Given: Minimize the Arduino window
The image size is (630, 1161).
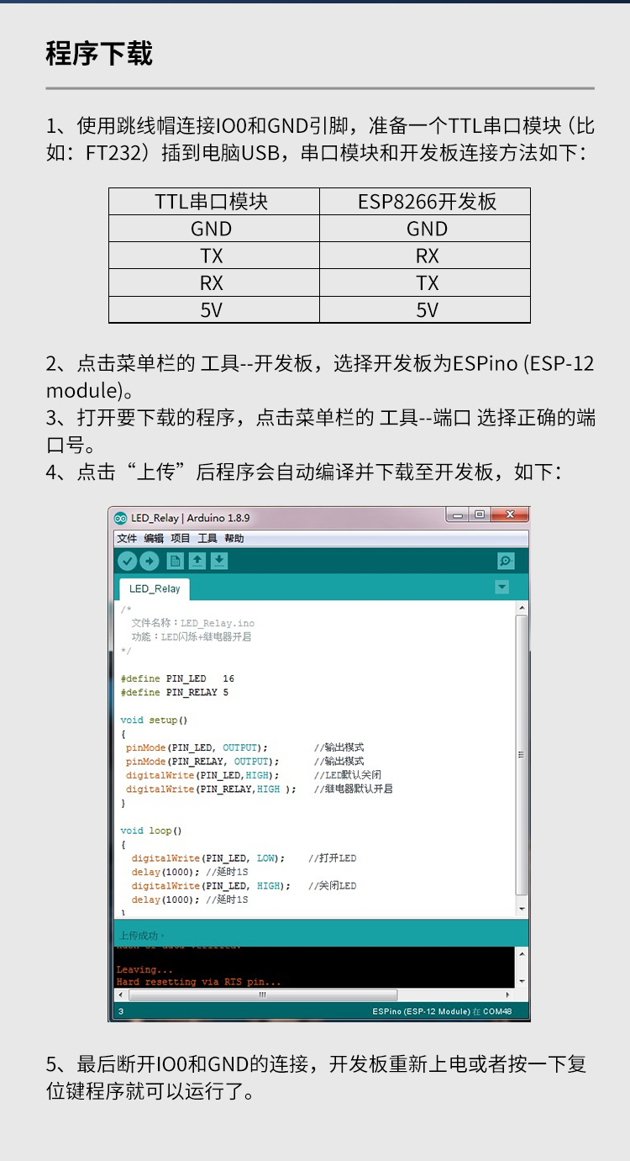Looking at the screenshot, I should [458, 515].
